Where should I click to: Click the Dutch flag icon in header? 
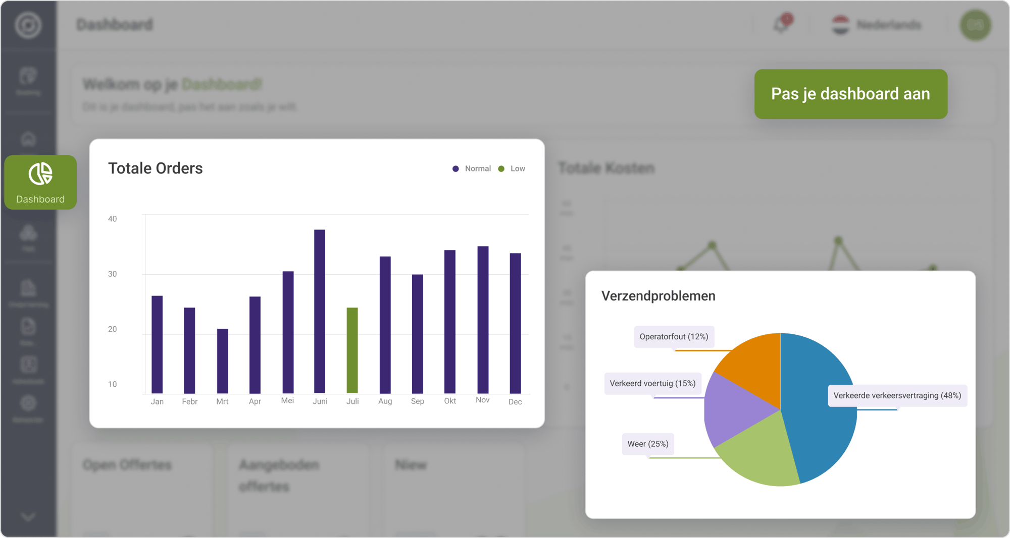840,25
